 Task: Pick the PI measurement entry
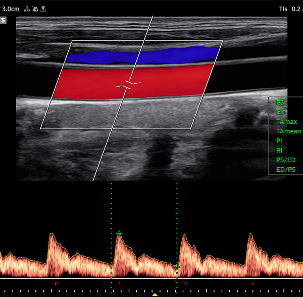tap(279, 141)
